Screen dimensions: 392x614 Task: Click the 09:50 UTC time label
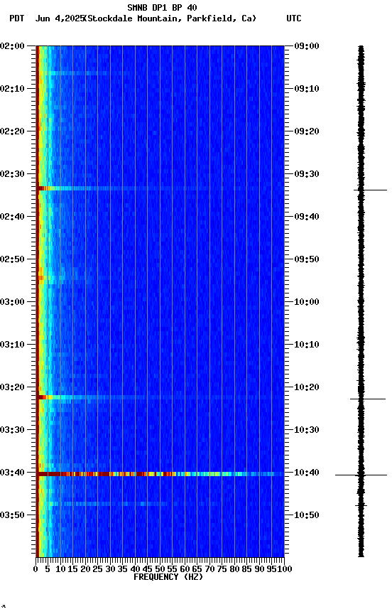pyautogui.click(x=307, y=259)
